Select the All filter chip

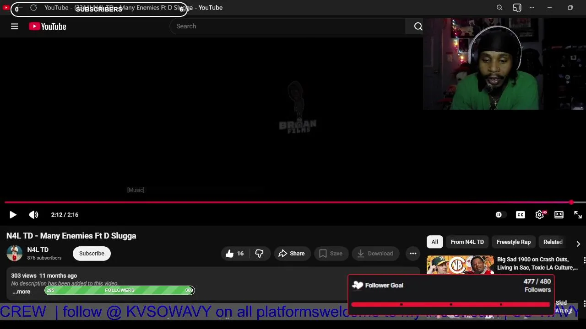click(434, 242)
